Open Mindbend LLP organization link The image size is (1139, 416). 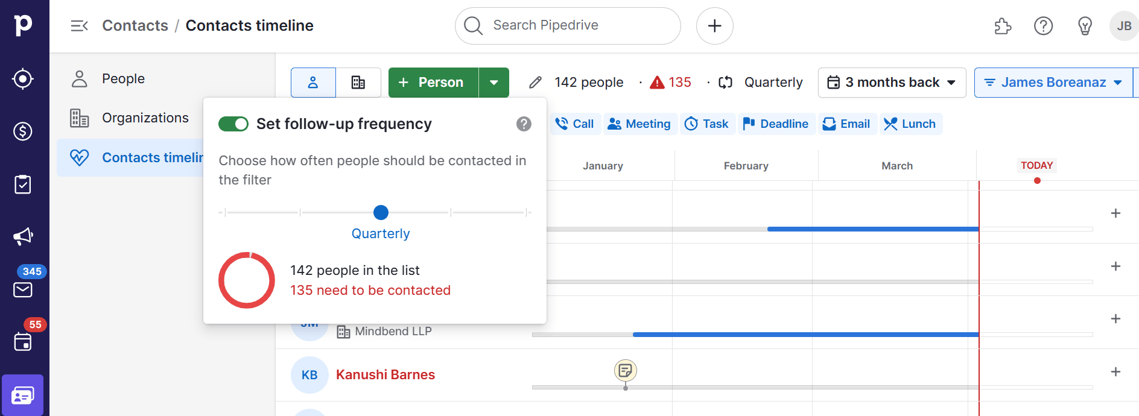click(393, 332)
